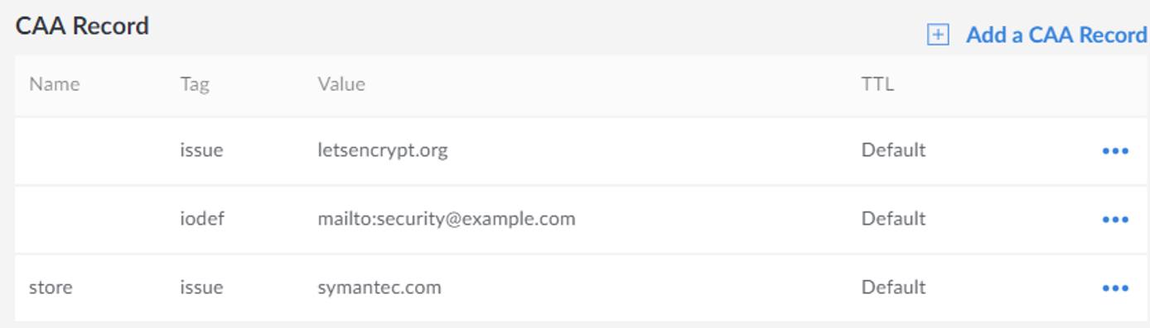Click Default TTL of letsencrypt.org record
This screenshot has height=328, width=1150.
pyautogui.click(x=893, y=150)
